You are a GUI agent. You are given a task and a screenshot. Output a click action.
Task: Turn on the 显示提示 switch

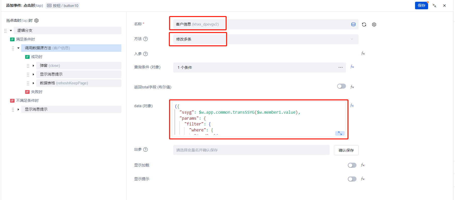(352, 179)
